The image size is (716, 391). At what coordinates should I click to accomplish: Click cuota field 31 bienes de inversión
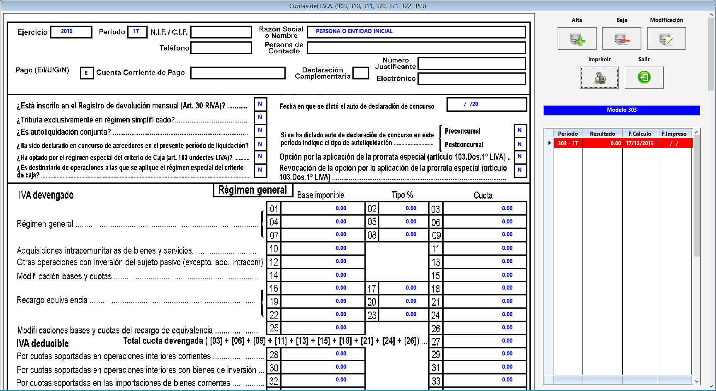[x=485, y=367]
